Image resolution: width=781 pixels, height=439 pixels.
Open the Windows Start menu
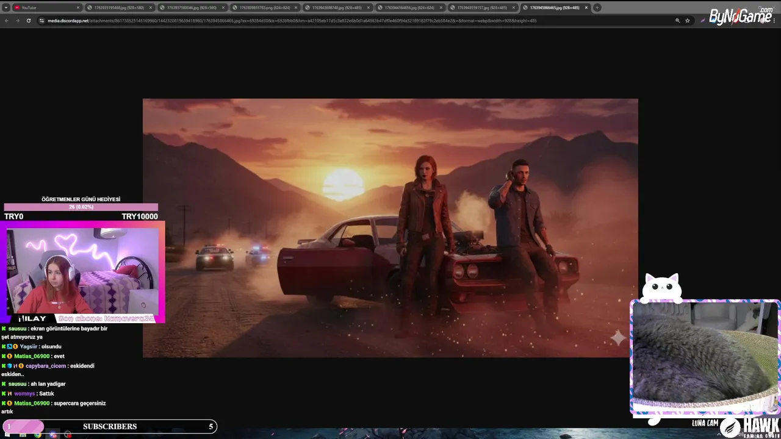(x=7, y=435)
